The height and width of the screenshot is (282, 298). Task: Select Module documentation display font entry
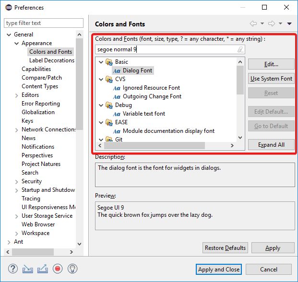click(x=168, y=131)
